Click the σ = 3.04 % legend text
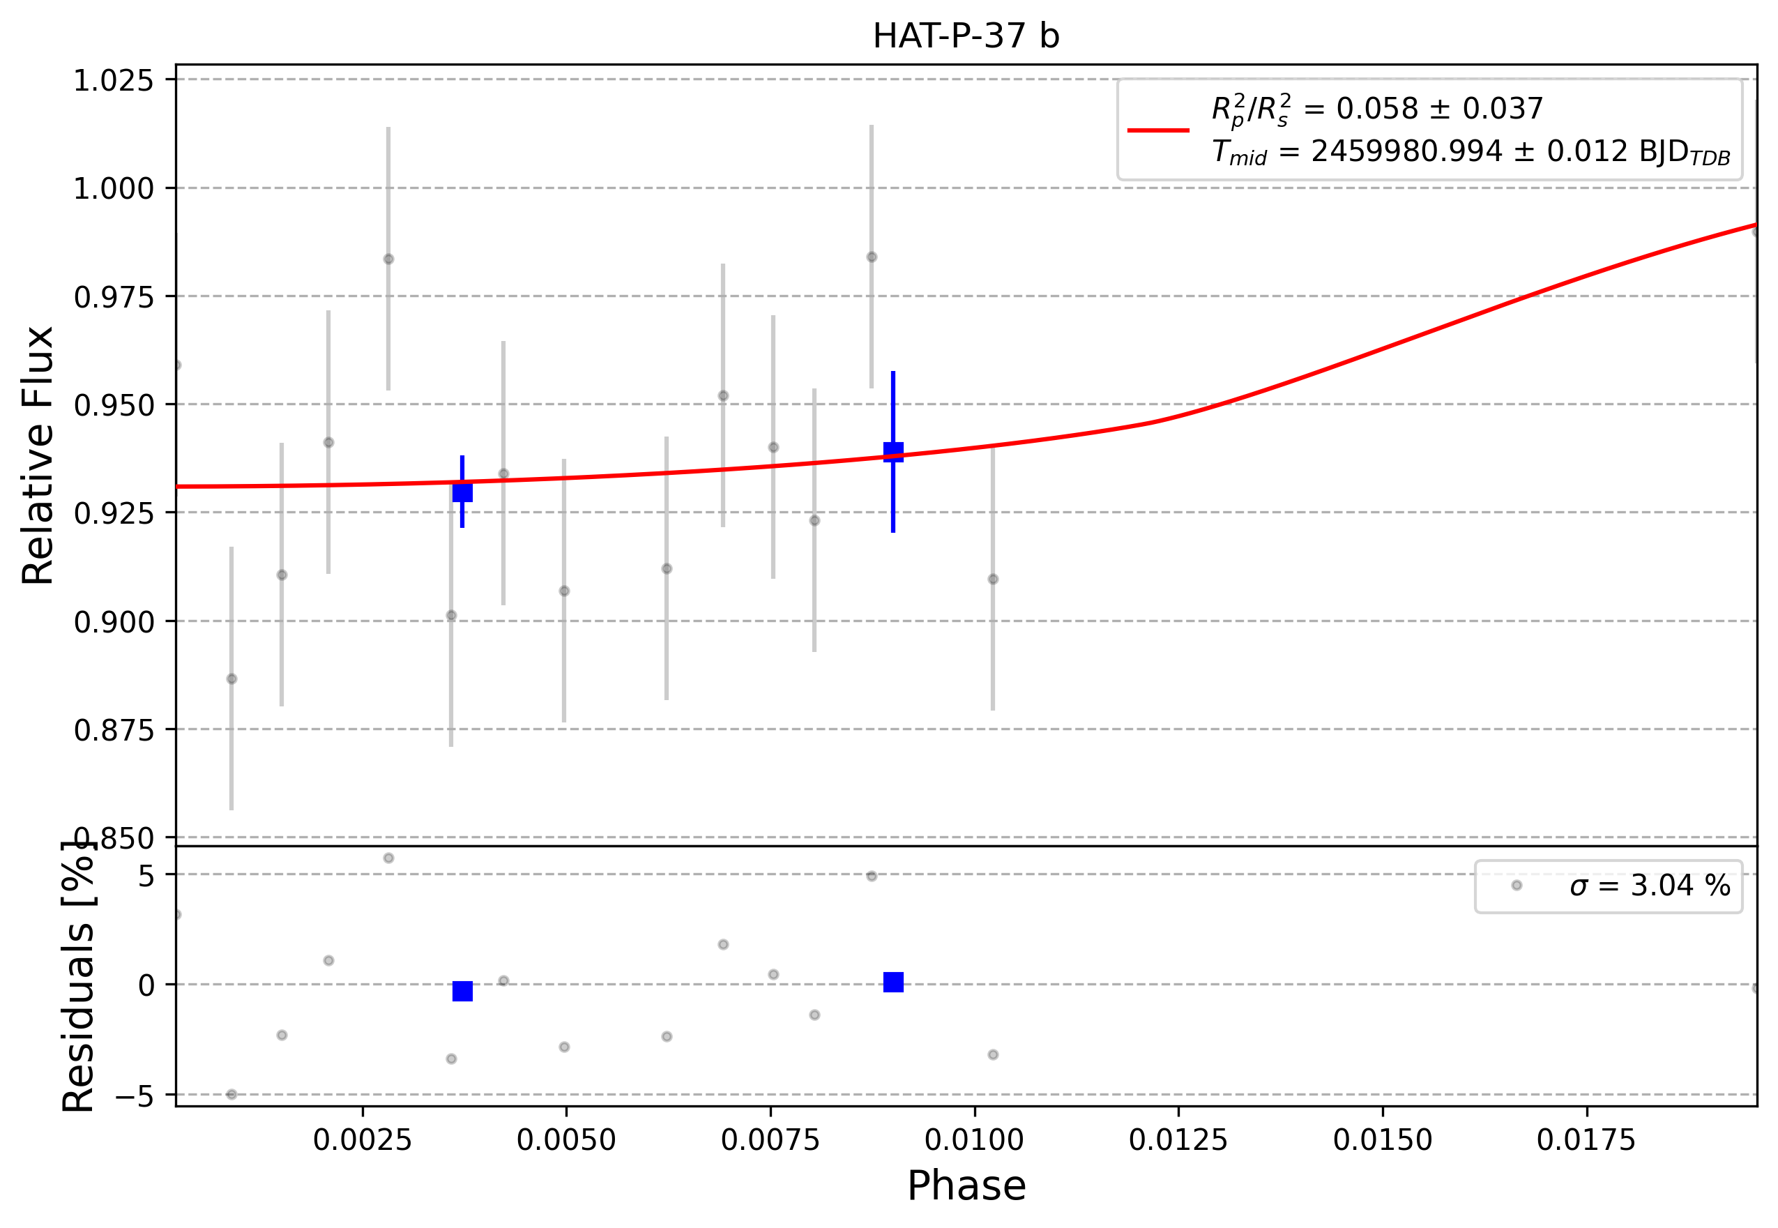 tap(1650, 886)
